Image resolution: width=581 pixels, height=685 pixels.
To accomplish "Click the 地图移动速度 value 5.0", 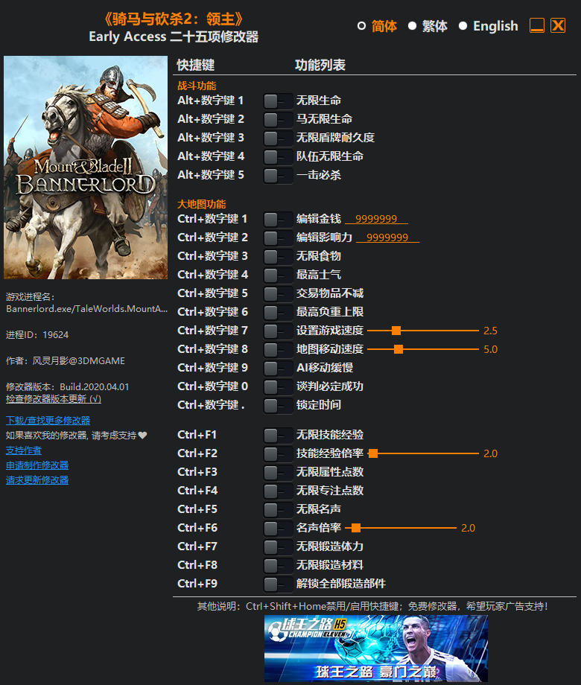I will click(x=491, y=349).
